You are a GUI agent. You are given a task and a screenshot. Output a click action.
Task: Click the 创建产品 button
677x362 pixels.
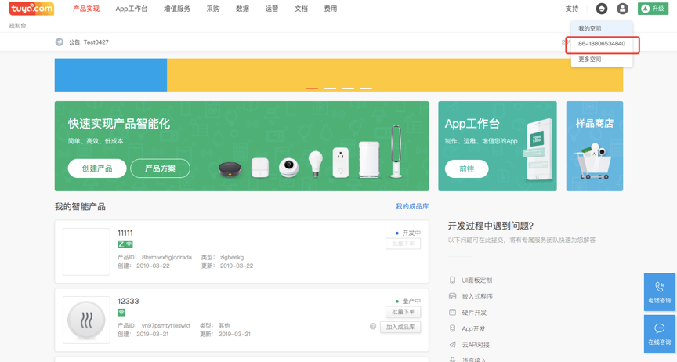[97, 168]
